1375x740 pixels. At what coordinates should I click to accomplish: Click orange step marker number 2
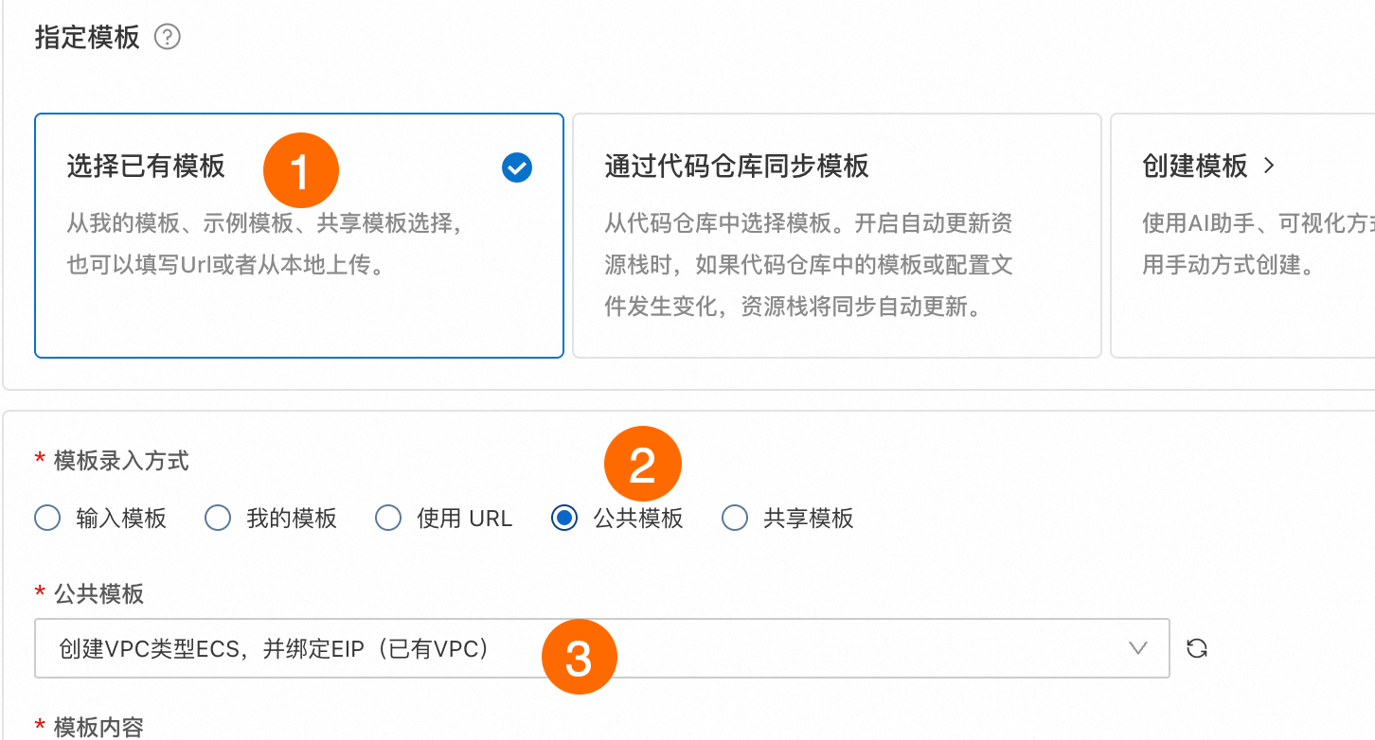643,466
